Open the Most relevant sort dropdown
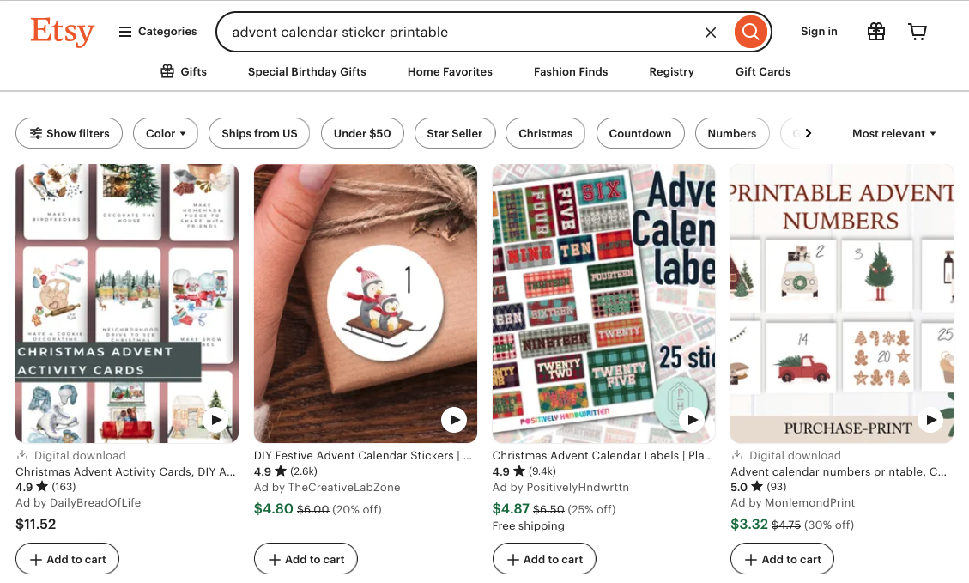This screenshot has height=583, width=969. click(x=894, y=133)
